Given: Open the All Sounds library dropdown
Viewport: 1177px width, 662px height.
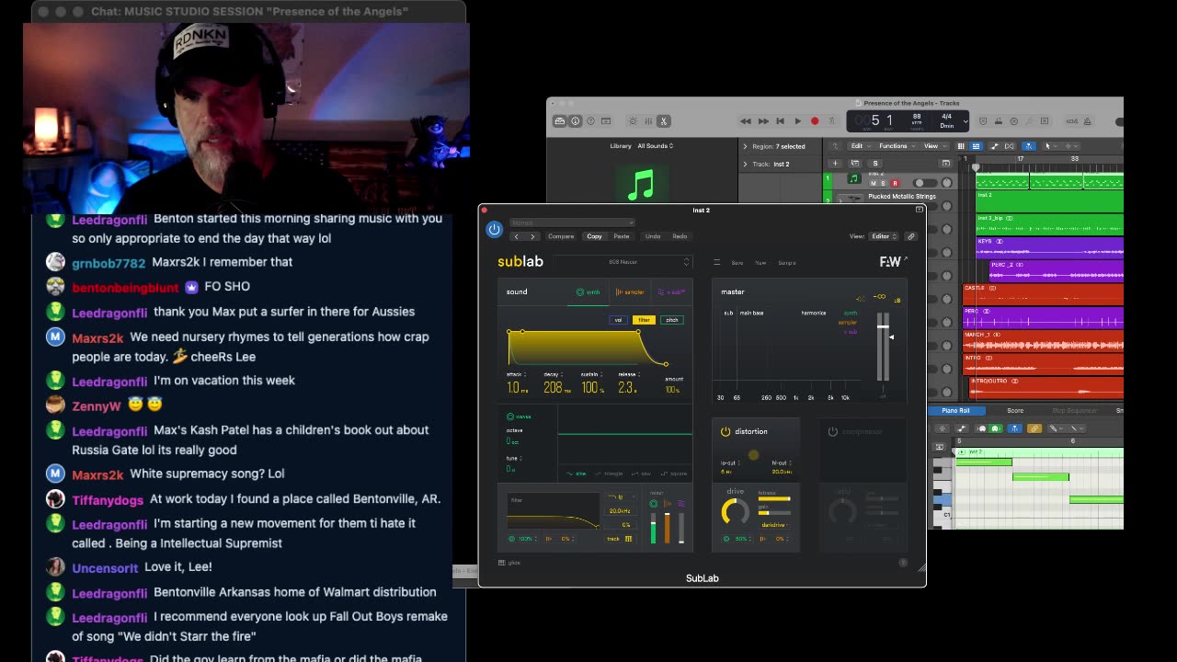Looking at the screenshot, I should 655,146.
